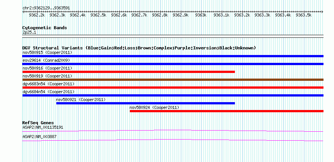The width and height of the screenshot is (334, 162).
Task: Click the red loss bar for nsv580924
Action: point(227,111)
